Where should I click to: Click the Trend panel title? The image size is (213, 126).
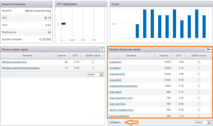tap(115, 4)
